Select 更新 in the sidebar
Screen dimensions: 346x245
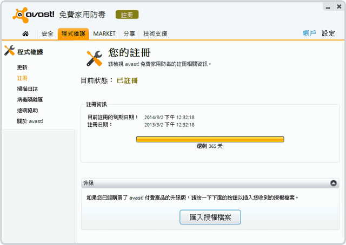coord(22,67)
